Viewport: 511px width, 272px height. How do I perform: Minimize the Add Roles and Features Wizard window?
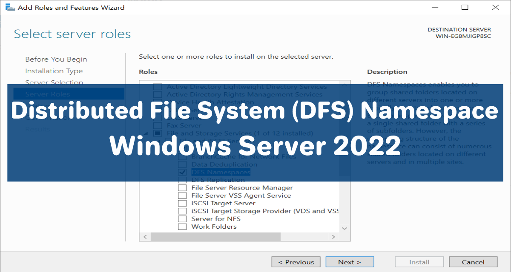tap(434, 7)
